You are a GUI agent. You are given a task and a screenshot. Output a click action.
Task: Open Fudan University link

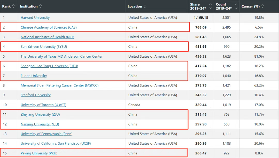click(x=34, y=76)
